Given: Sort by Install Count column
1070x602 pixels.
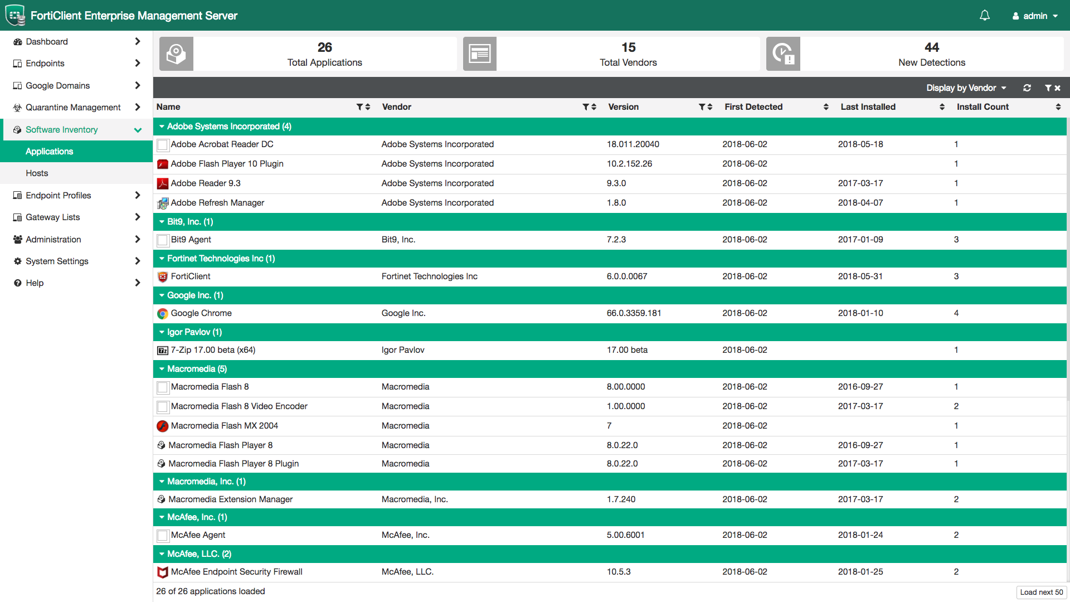Looking at the screenshot, I should (1058, 106).
